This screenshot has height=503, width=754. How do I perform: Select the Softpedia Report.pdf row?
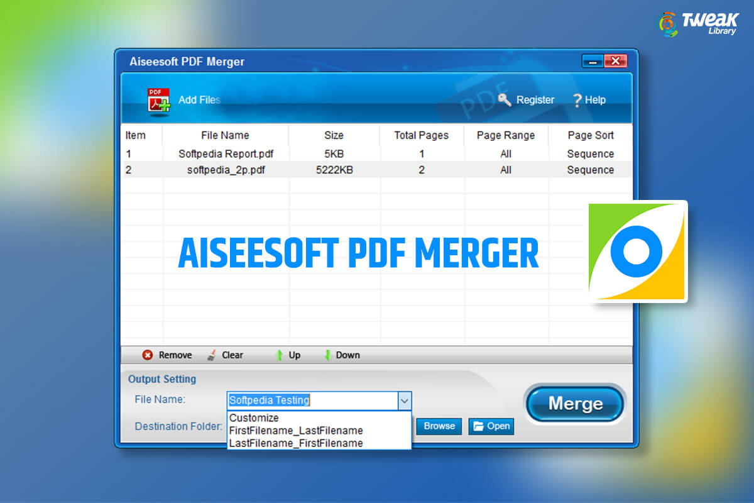[x=225, y=153]
